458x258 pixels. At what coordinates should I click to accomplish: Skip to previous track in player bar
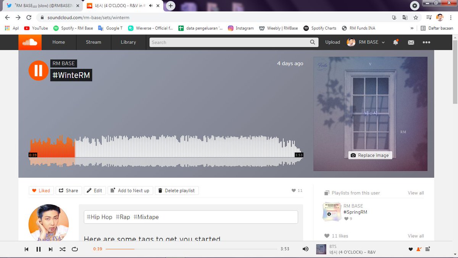click(x=26, y=249)
